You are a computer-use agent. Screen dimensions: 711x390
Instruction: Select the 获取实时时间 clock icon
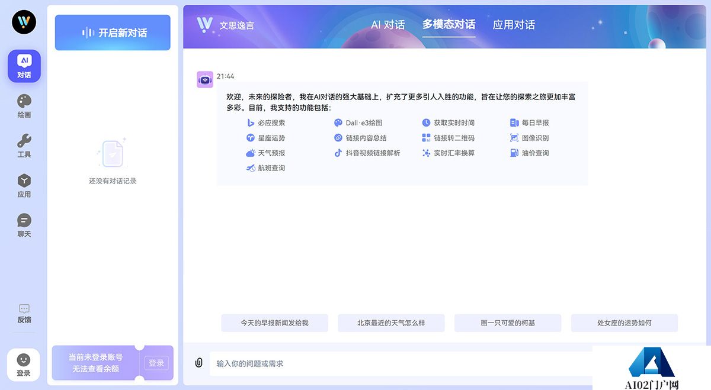click(x=426, y=123)
